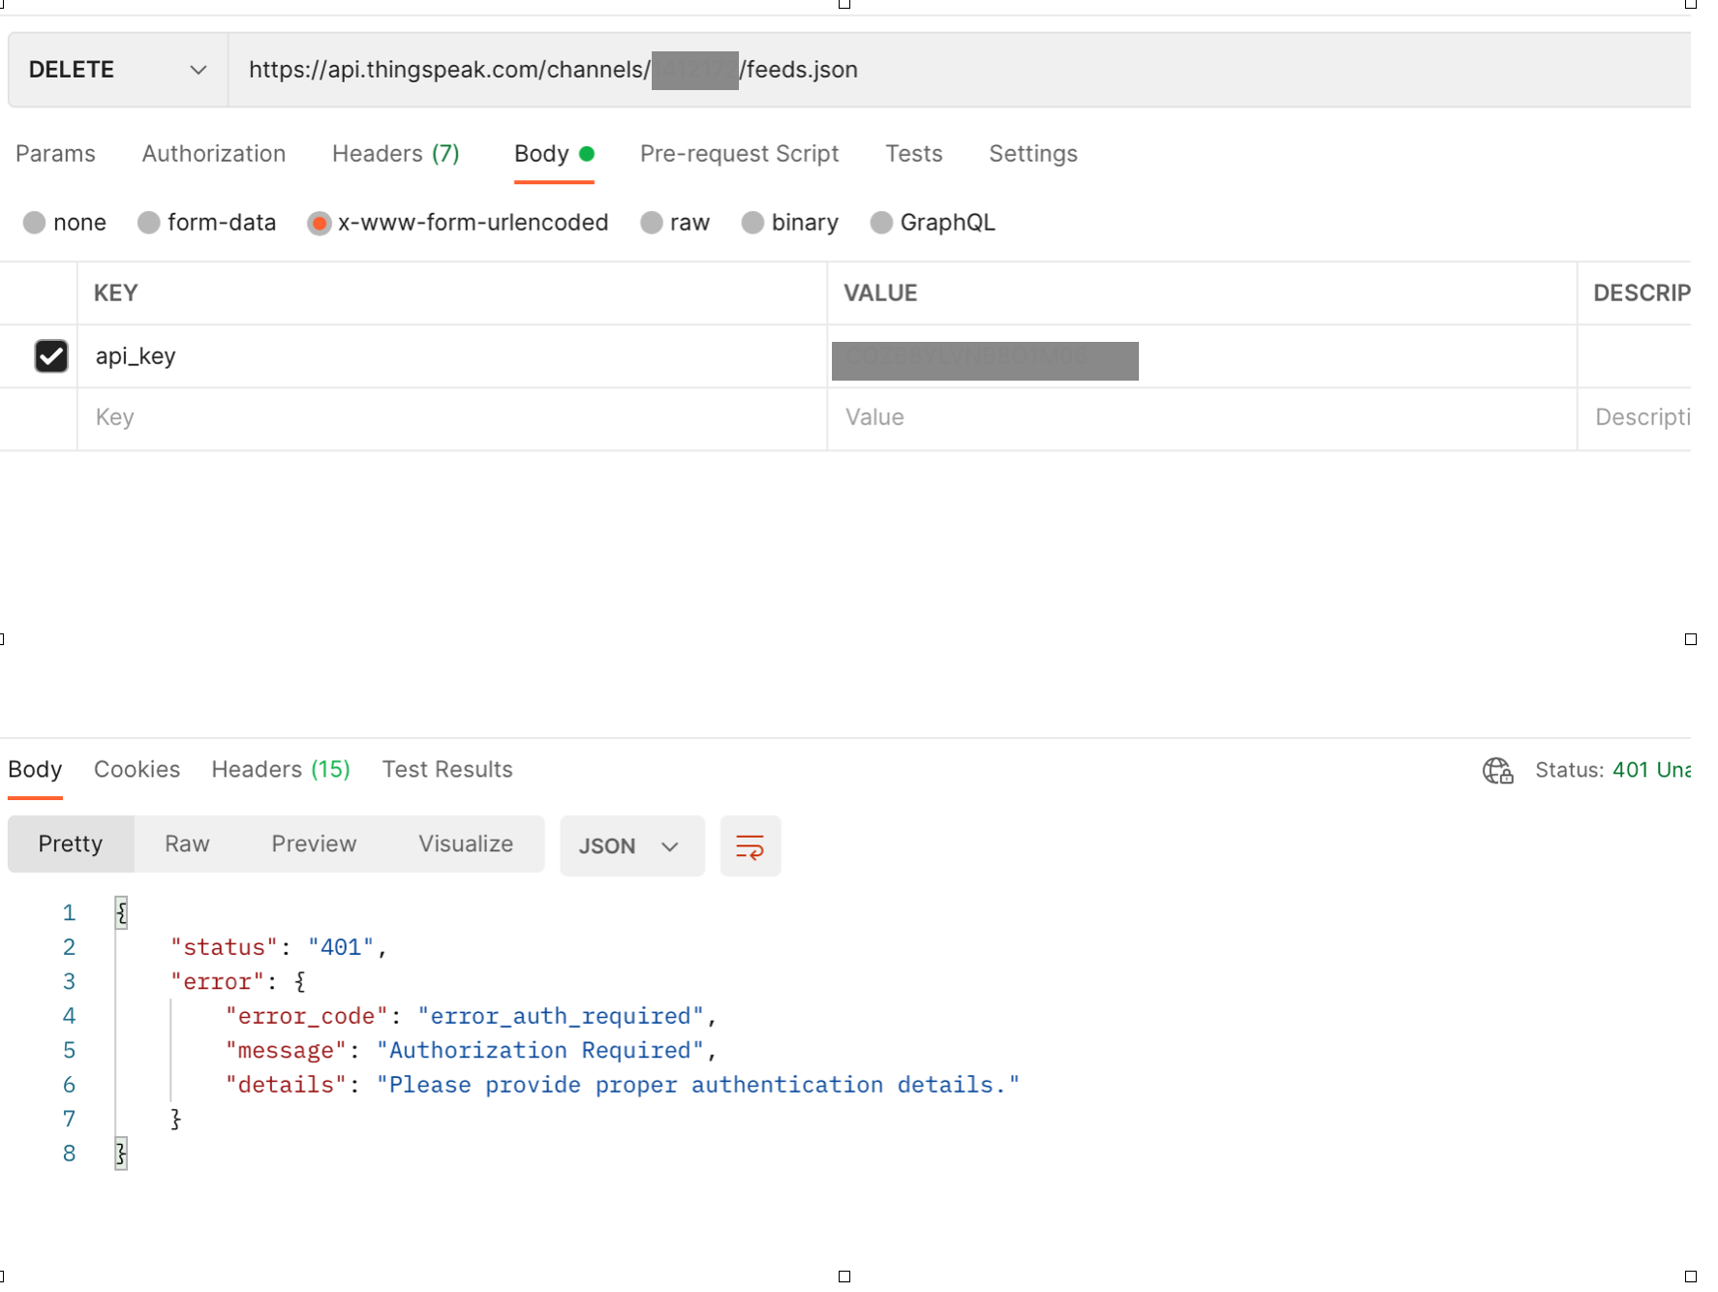
Task: Switch to the Authorization tab
Action: (x=213, y=154)
